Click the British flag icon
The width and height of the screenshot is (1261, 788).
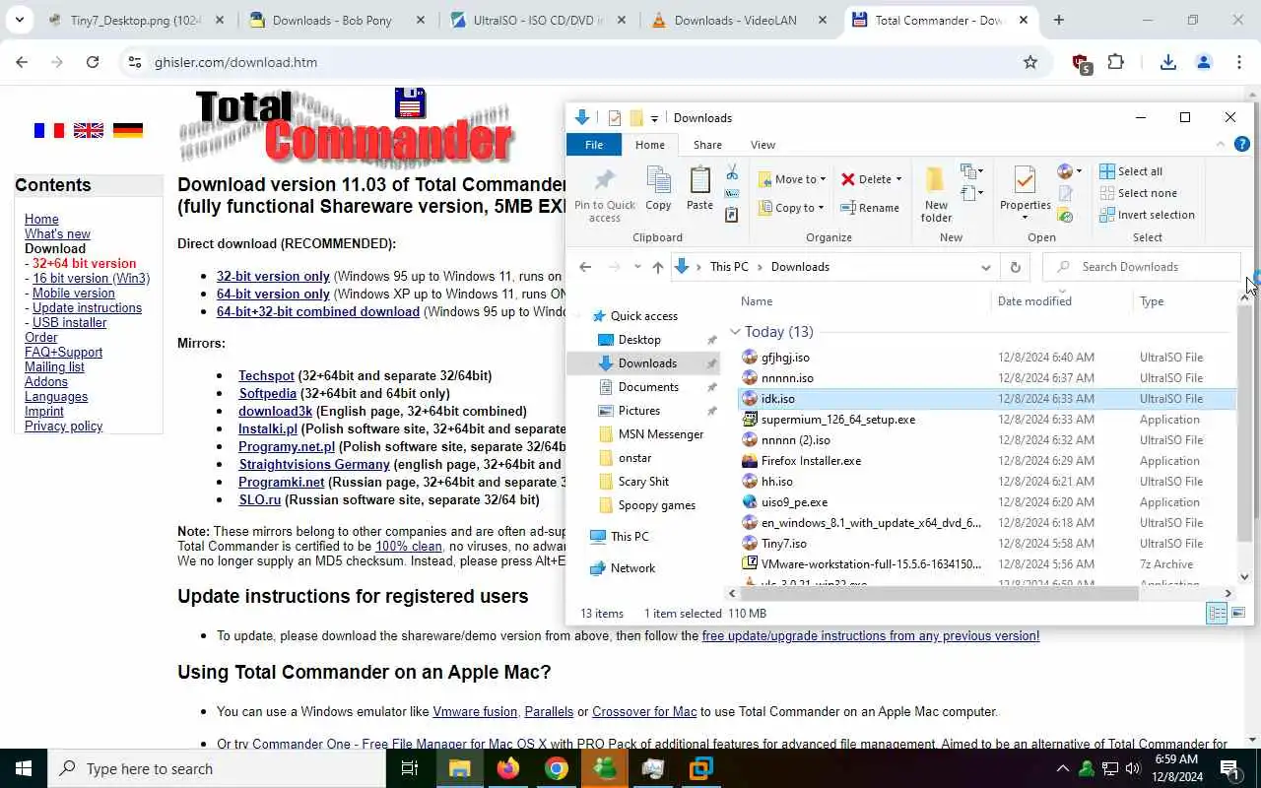coord(89,130)
